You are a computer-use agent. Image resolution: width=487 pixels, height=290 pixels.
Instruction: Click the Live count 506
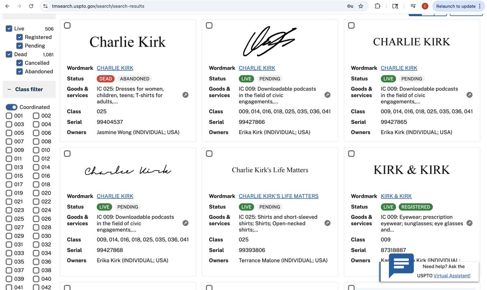49,29
